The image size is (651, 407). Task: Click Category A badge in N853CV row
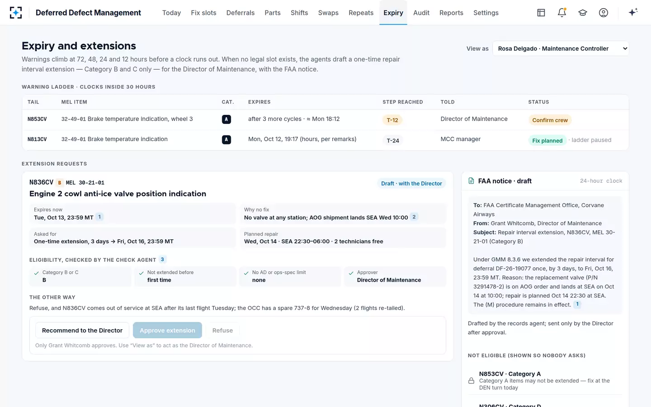226,119
